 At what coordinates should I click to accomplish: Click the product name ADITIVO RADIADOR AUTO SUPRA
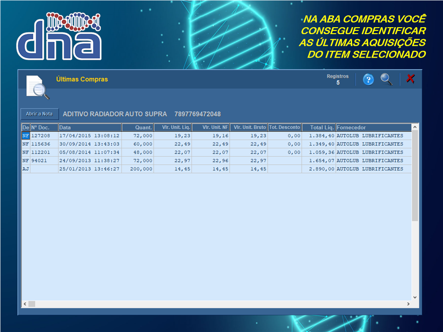pos(115,114)
